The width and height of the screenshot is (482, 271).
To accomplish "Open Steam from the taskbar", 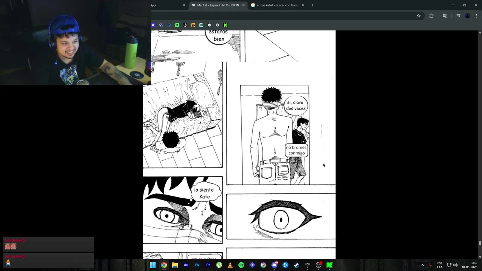I will [x=296, y=265].
